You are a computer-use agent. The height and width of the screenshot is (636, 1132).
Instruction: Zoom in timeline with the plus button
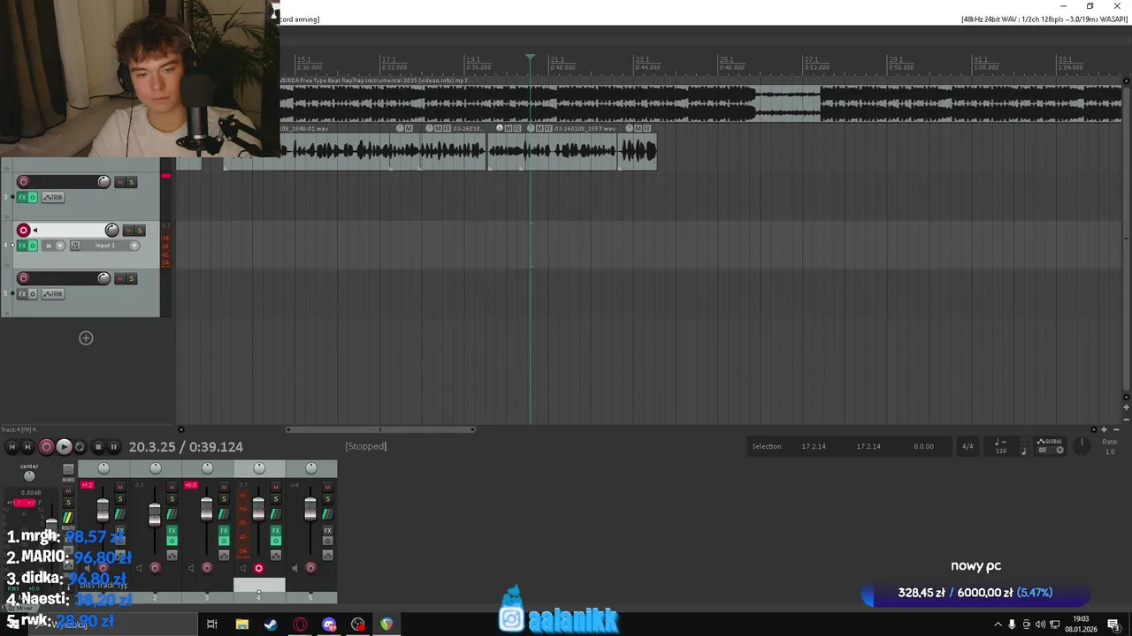(x=1104, y=429)
